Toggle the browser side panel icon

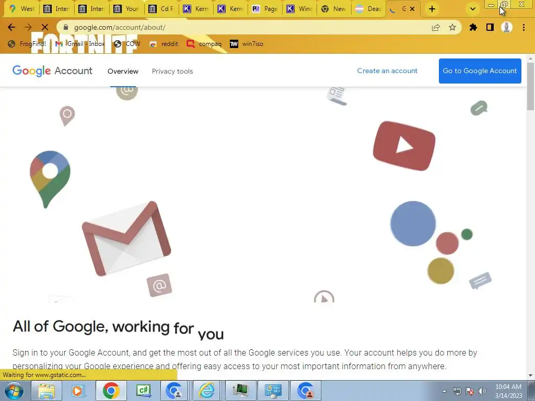click(x=490, y=27)
